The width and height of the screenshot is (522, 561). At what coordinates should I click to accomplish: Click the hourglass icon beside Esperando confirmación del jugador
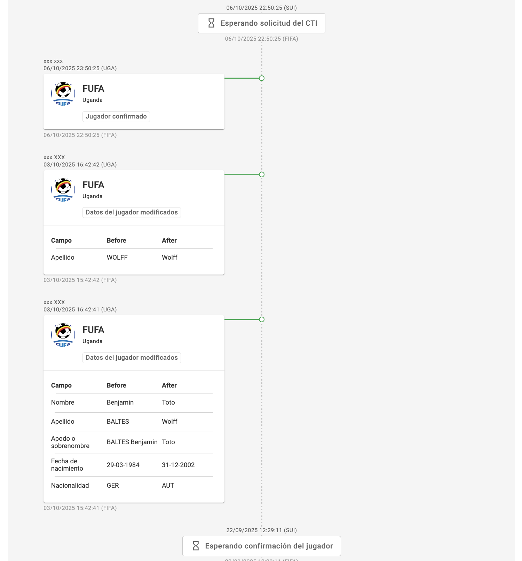coord(196,546)
